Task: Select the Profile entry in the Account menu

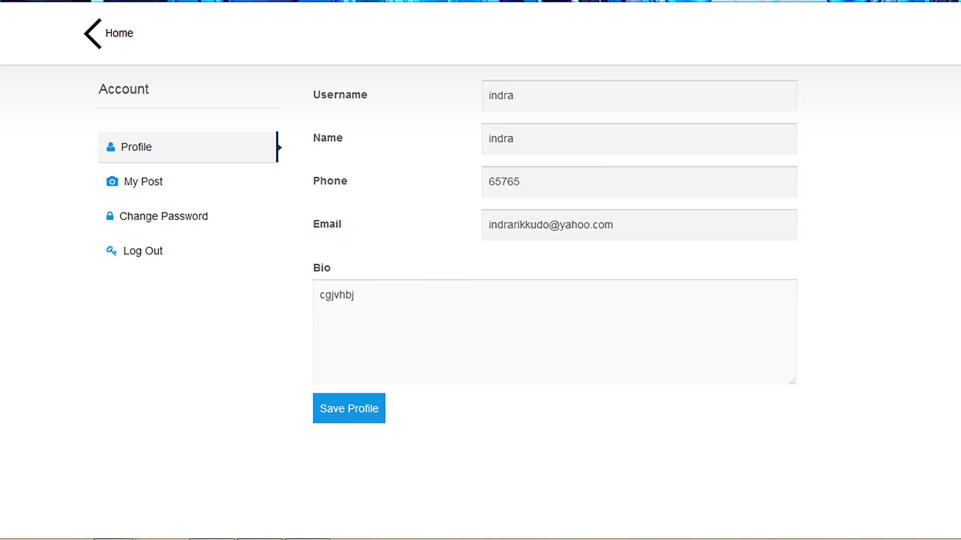Action: tap(136, 146)
